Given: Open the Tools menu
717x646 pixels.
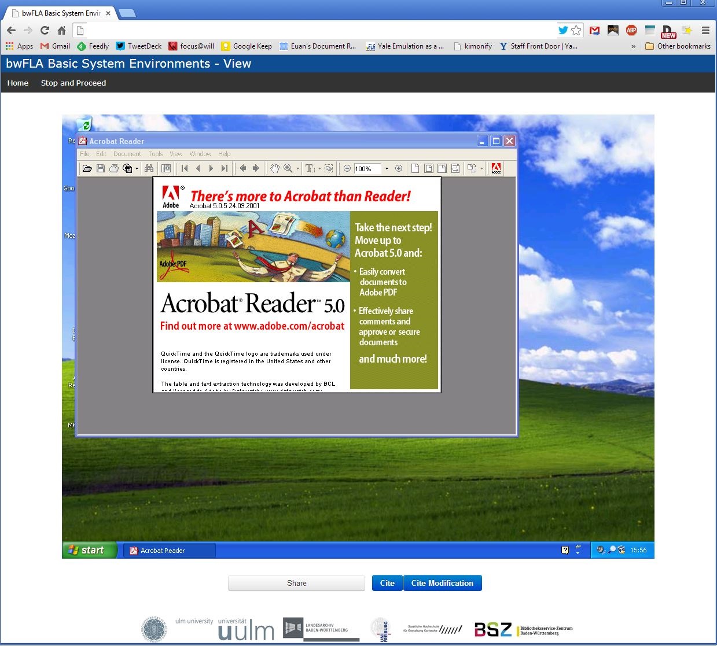Looking at the screenshot, I should (155, 154).
